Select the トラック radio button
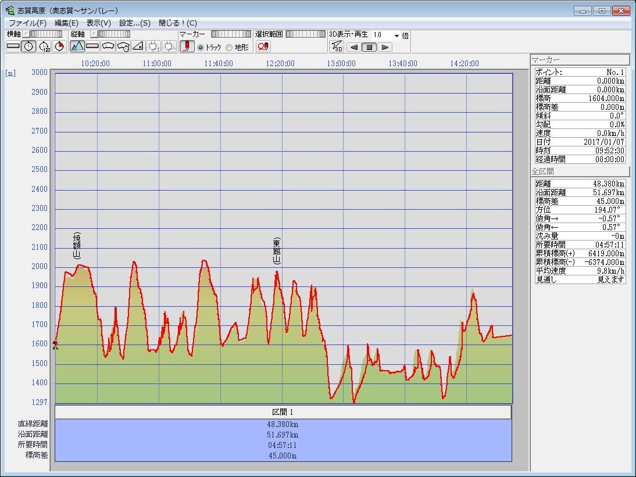 (201, 48)
